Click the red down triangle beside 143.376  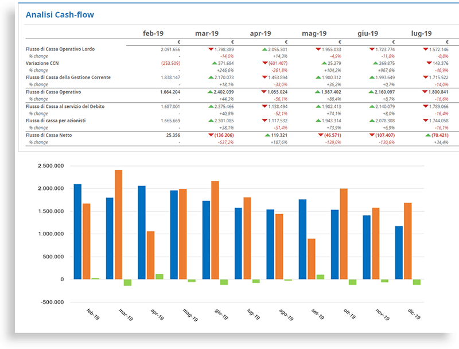(429, 63)
